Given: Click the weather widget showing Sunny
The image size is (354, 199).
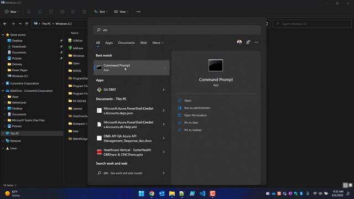Looking at the screenshot, I should click(x=13, y=193).
